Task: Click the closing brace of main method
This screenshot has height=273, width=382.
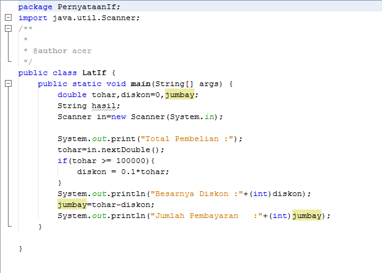Action: (40, 227)
